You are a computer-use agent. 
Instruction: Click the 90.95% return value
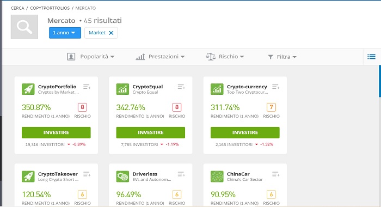223,194
